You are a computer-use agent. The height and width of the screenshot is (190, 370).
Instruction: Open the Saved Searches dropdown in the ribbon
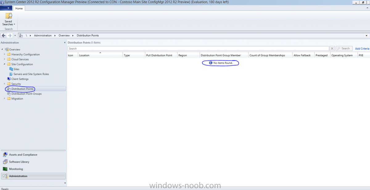[9, 19]
